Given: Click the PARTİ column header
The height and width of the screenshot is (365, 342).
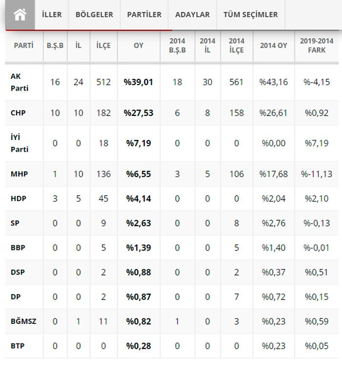Looking at the screenshot, I should [24, 46].
